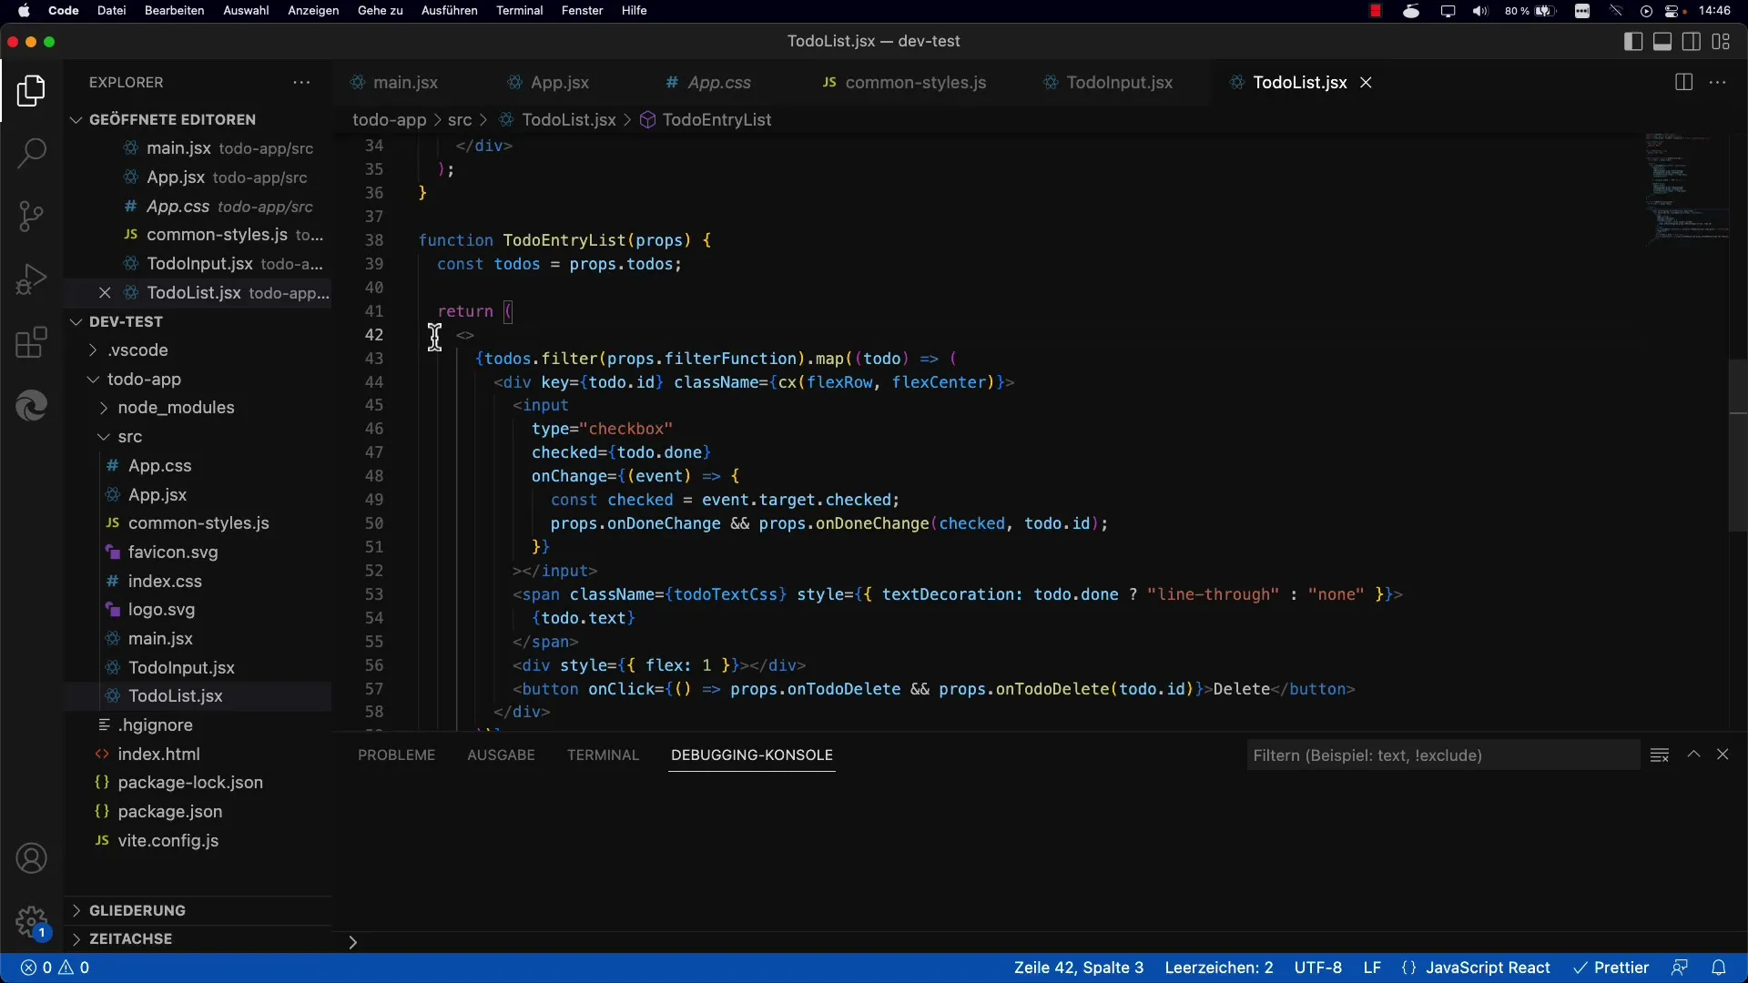Open the Extensions view
Viewport: 1748px width, 983px height.
pyautogui.click(x=31, y=342)
